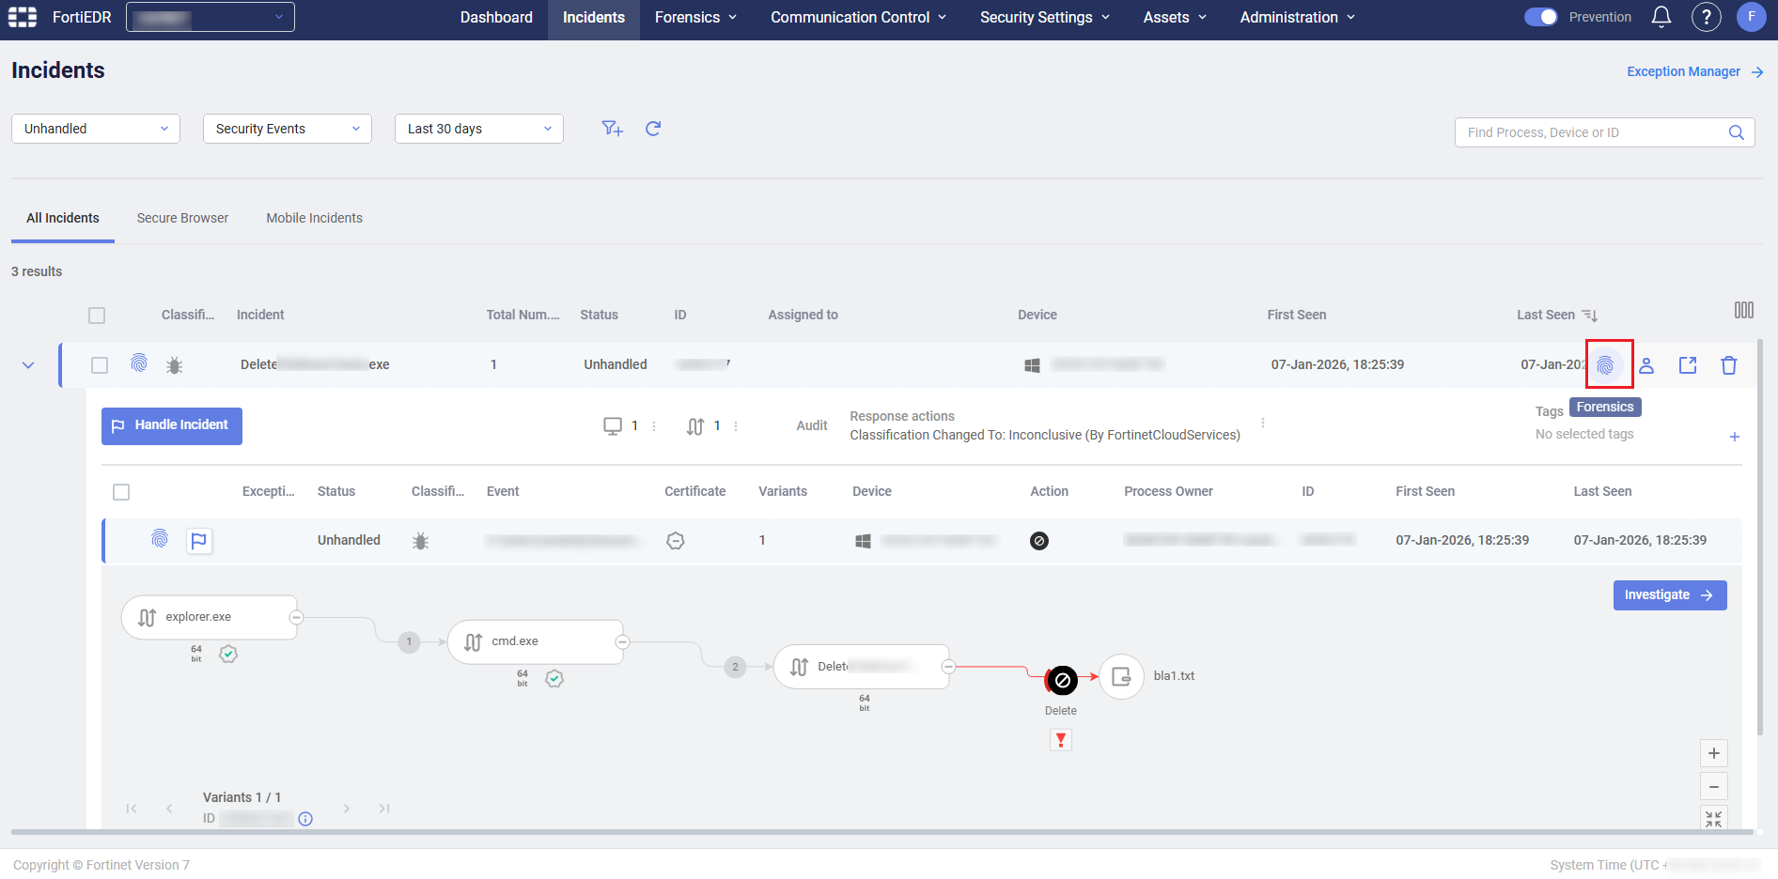Click the Find Process, Device or ID field

click(1593, 132)
